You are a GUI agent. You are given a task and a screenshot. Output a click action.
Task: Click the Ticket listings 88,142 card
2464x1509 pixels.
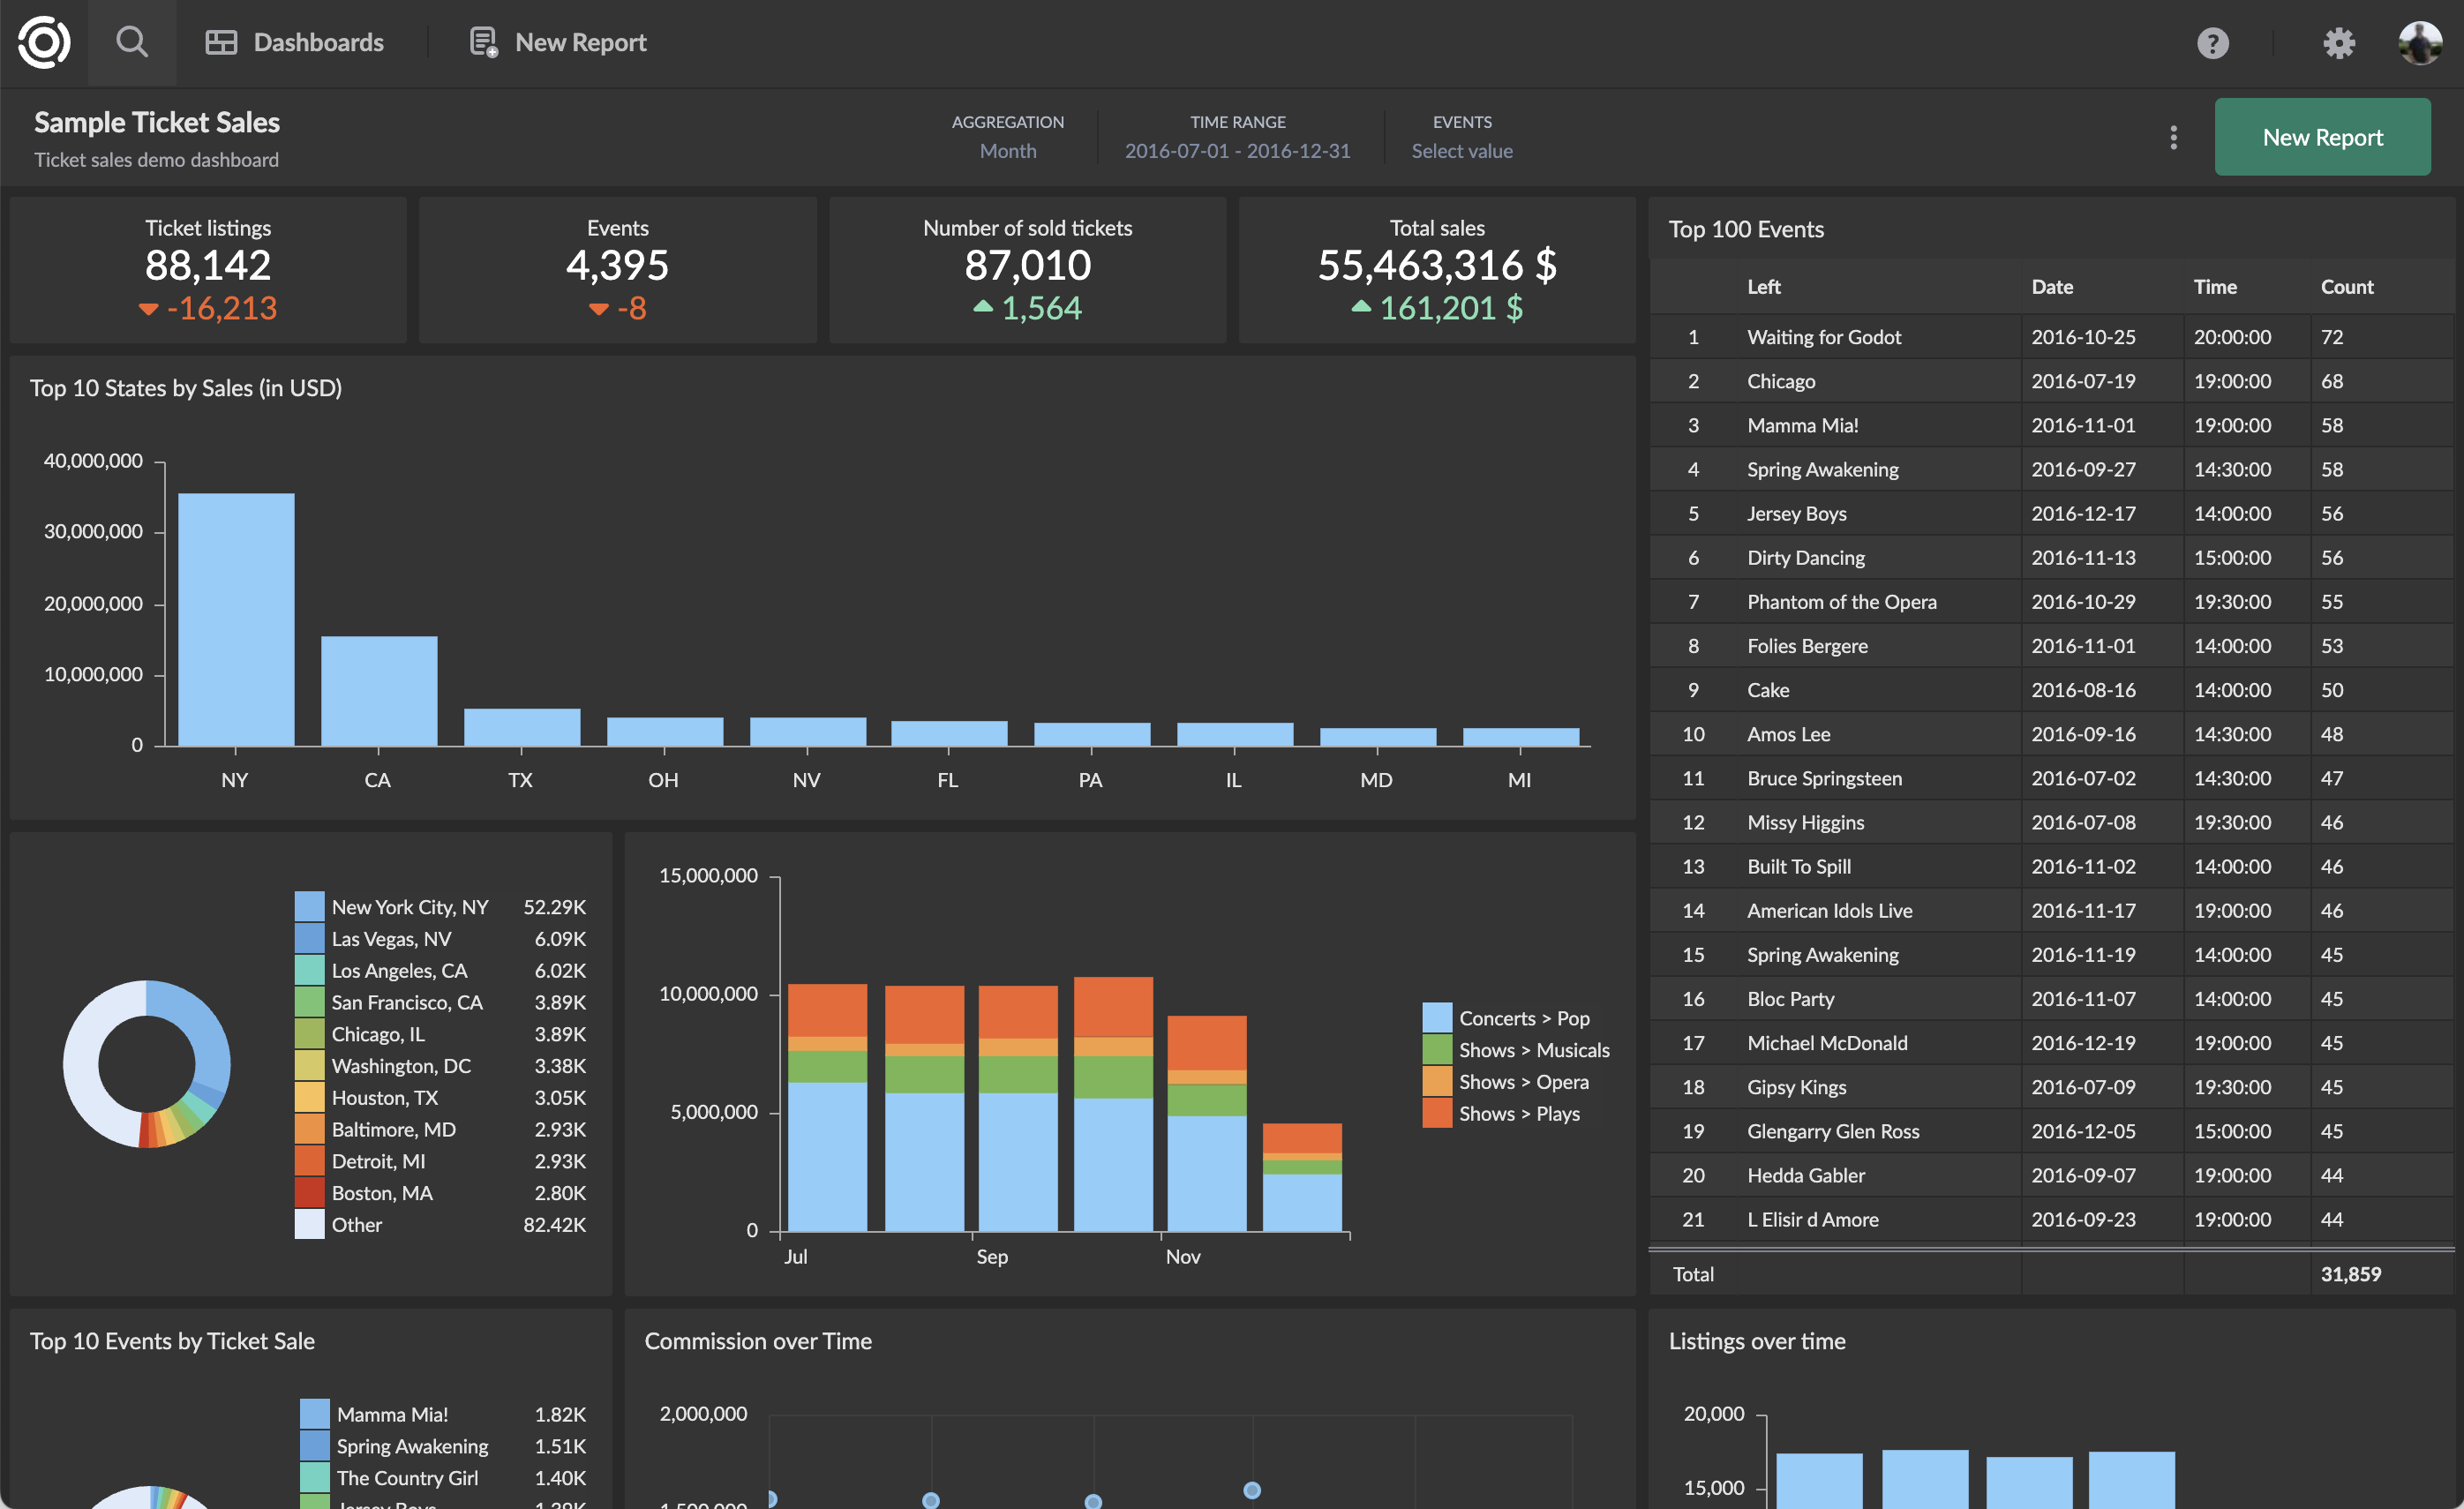(208, 270)
